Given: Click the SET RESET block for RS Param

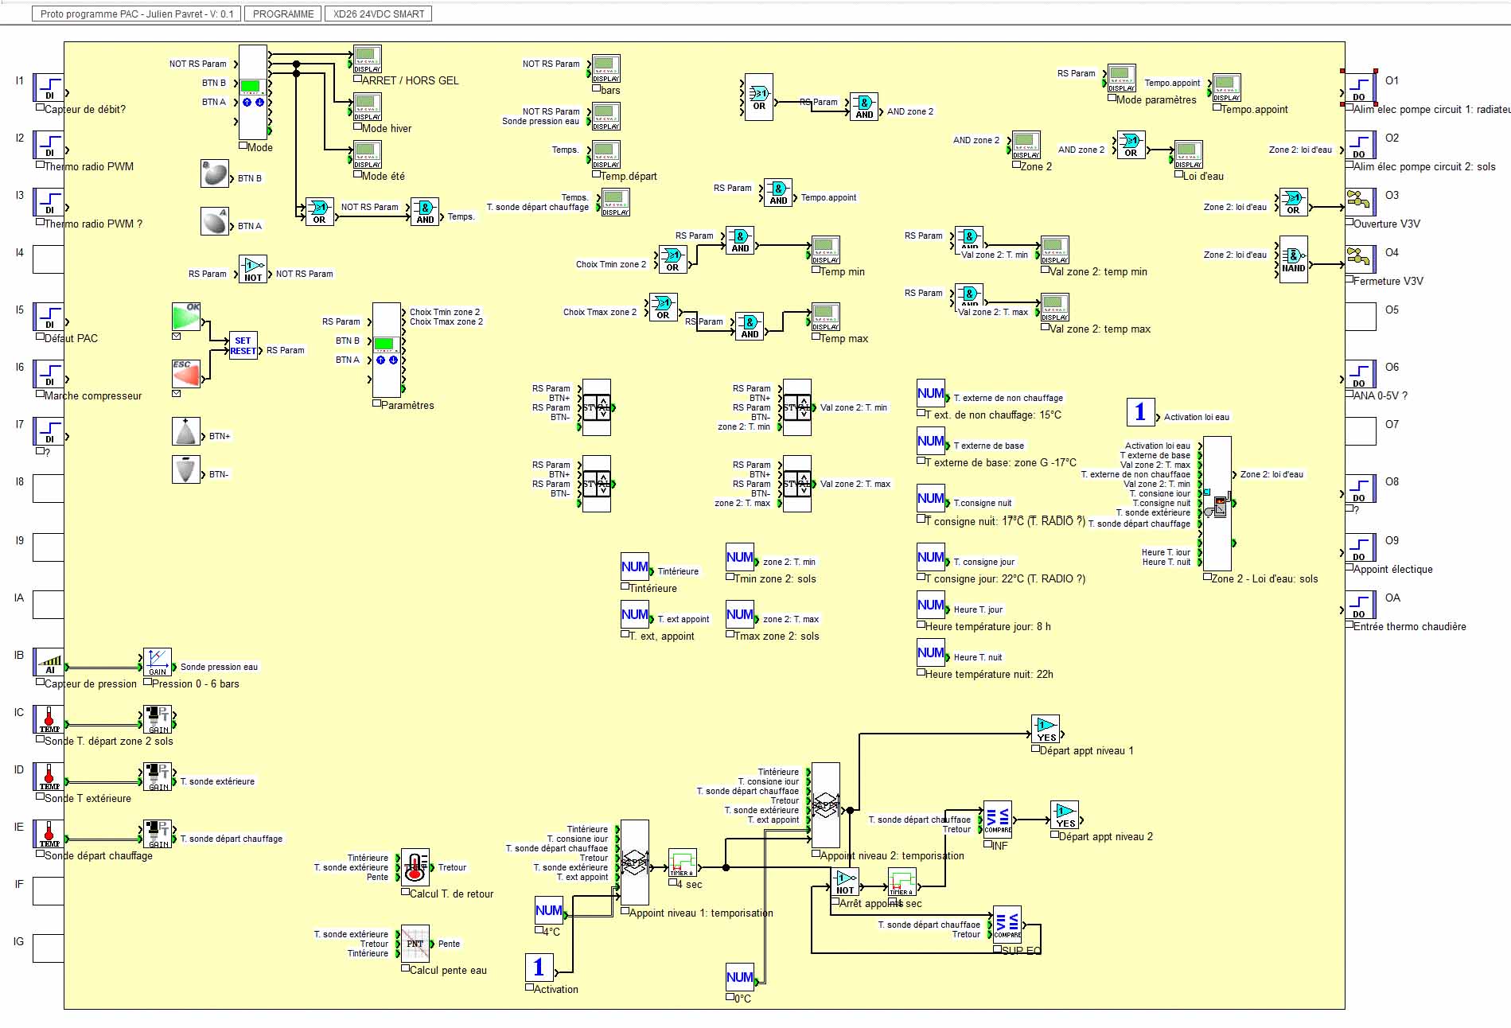Looking at the screenshot, I should click(x=243, y=345).
